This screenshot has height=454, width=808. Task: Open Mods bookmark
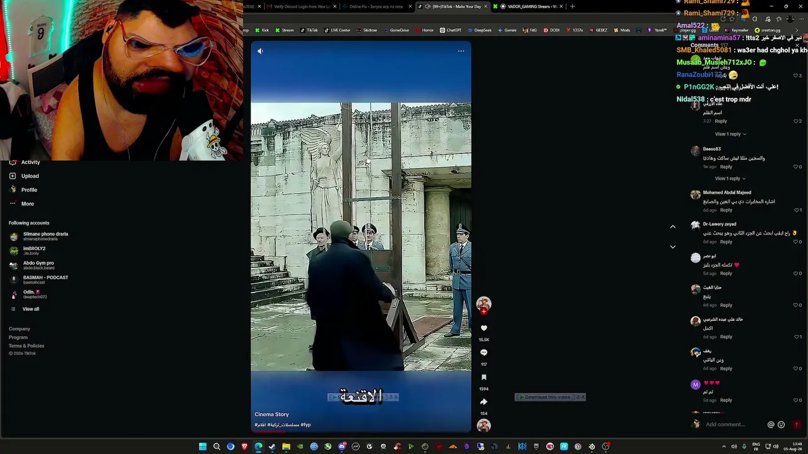coord(622,30)
